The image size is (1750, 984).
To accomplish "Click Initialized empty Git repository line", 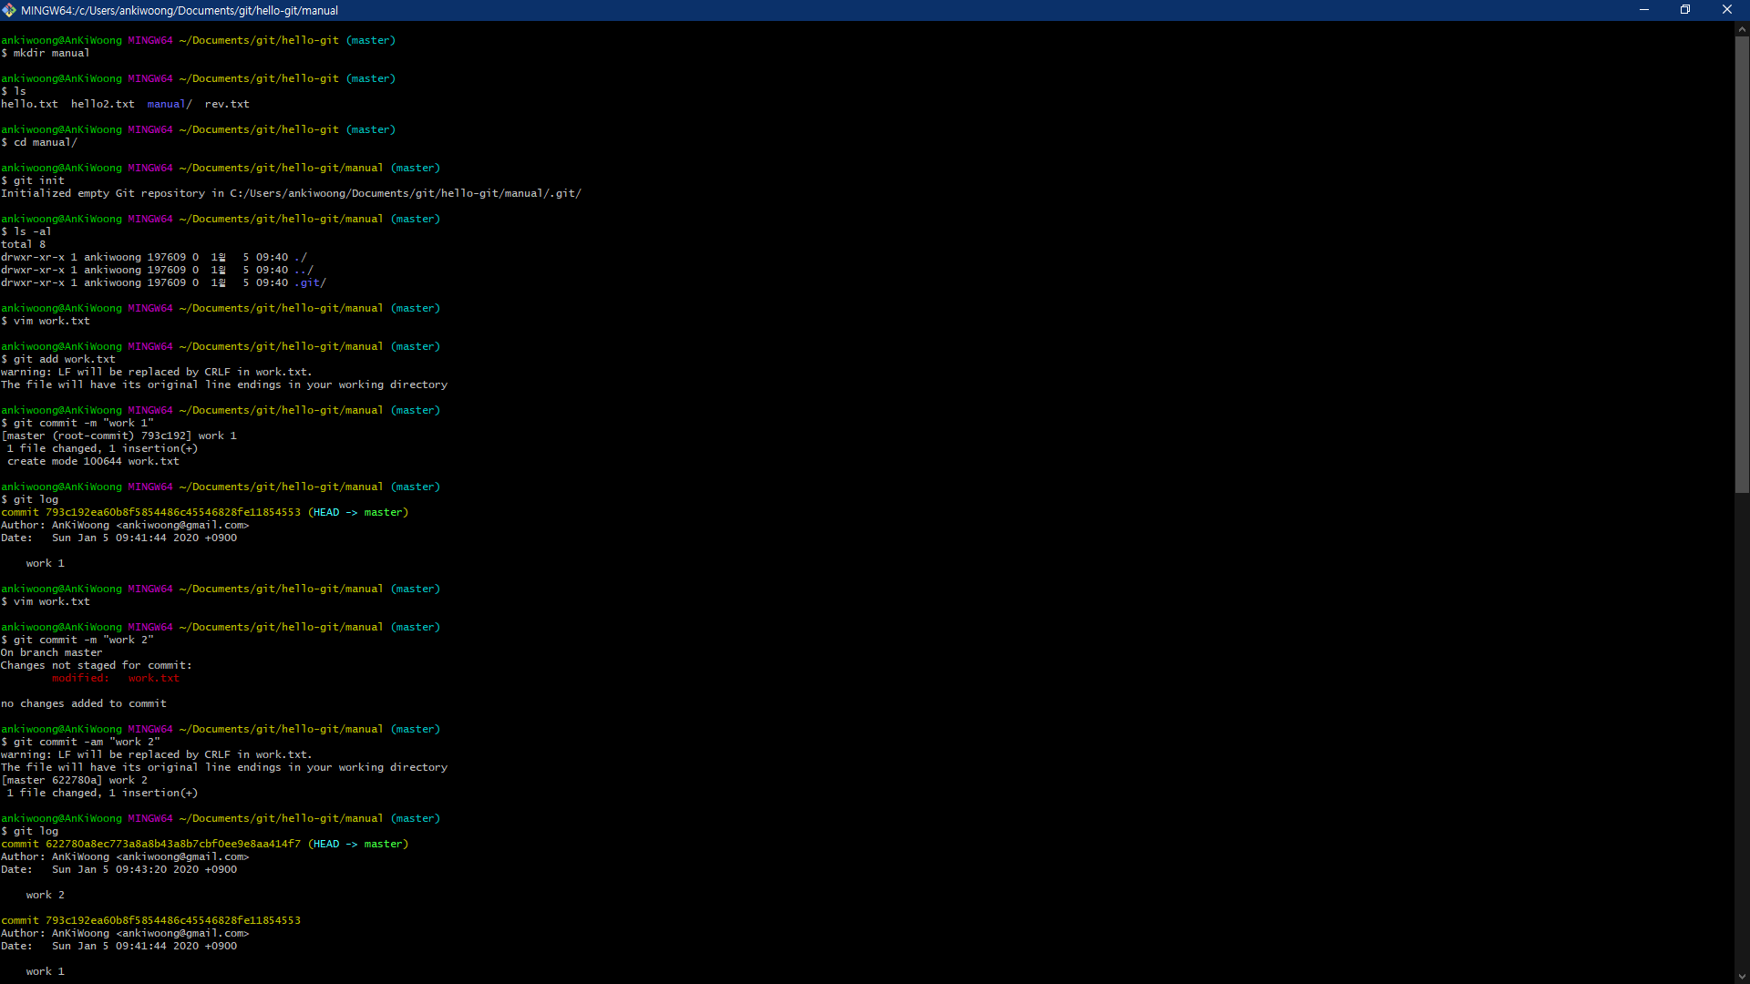I will pos(291,193).
